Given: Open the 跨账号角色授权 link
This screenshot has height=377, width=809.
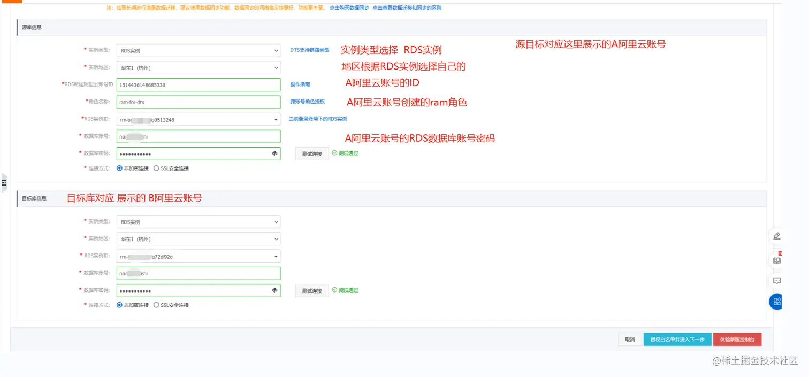Looking at the screenshot, I should click(x=307, y=101).
